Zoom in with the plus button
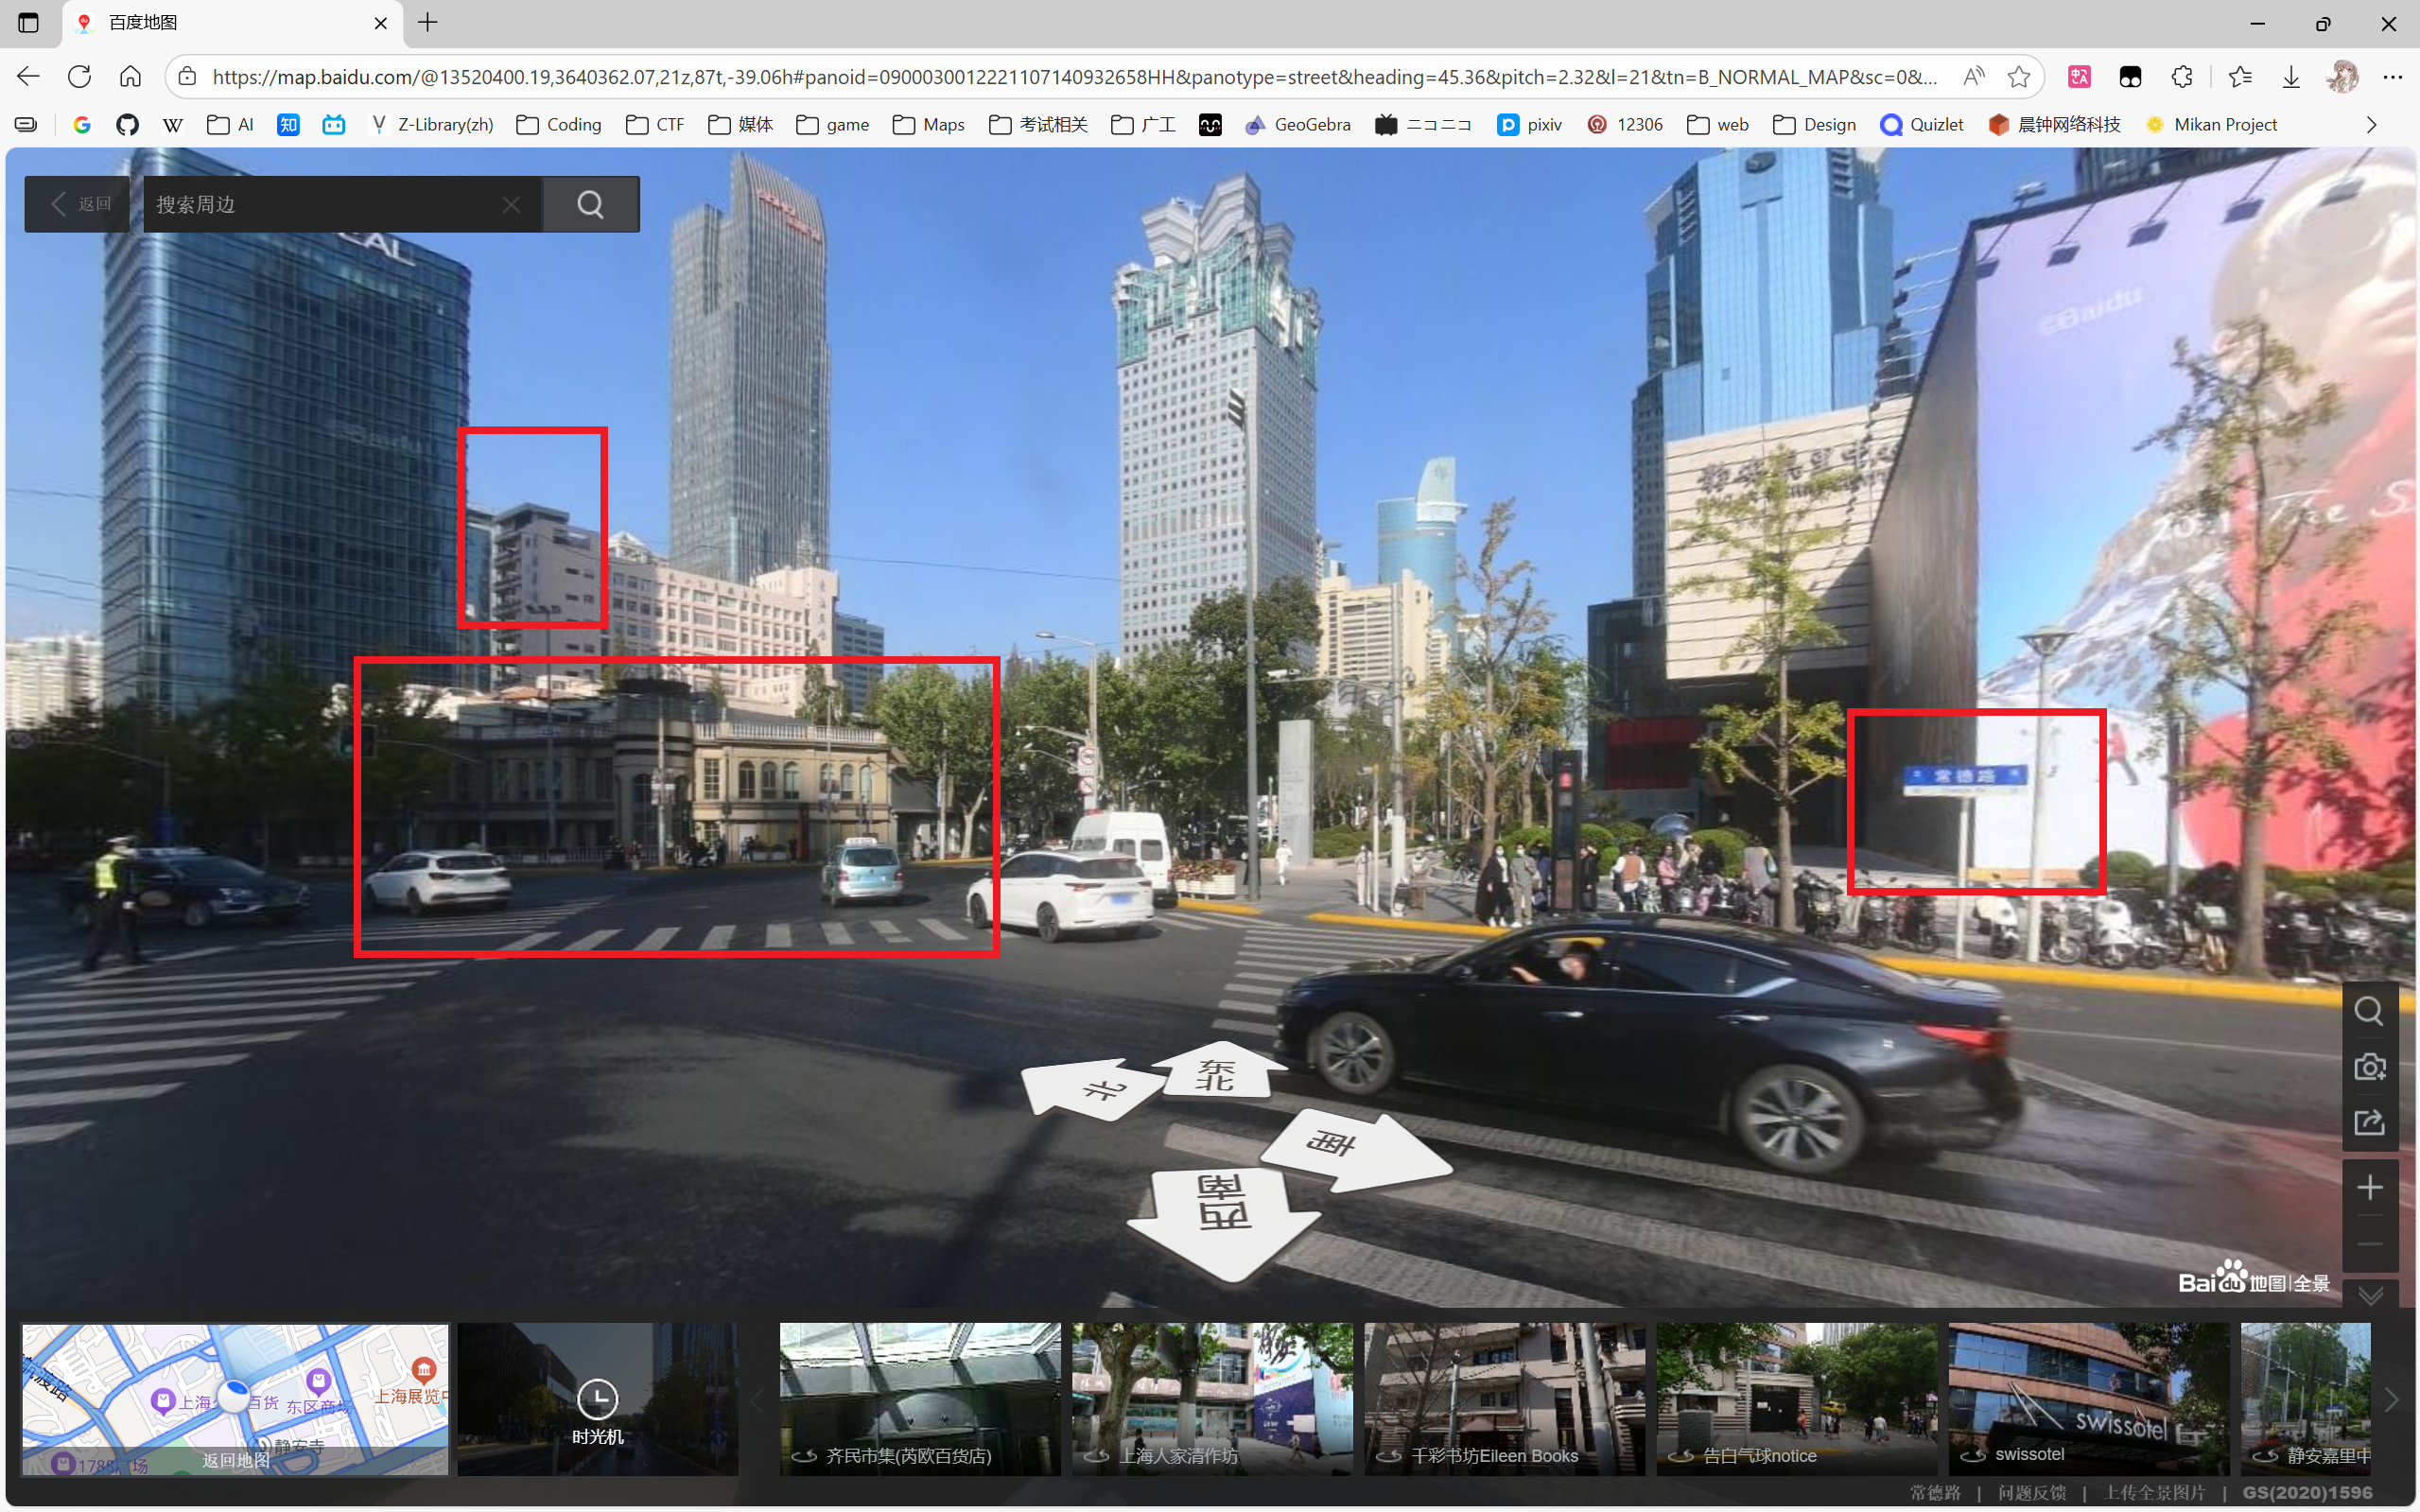 (2368, 1188)
